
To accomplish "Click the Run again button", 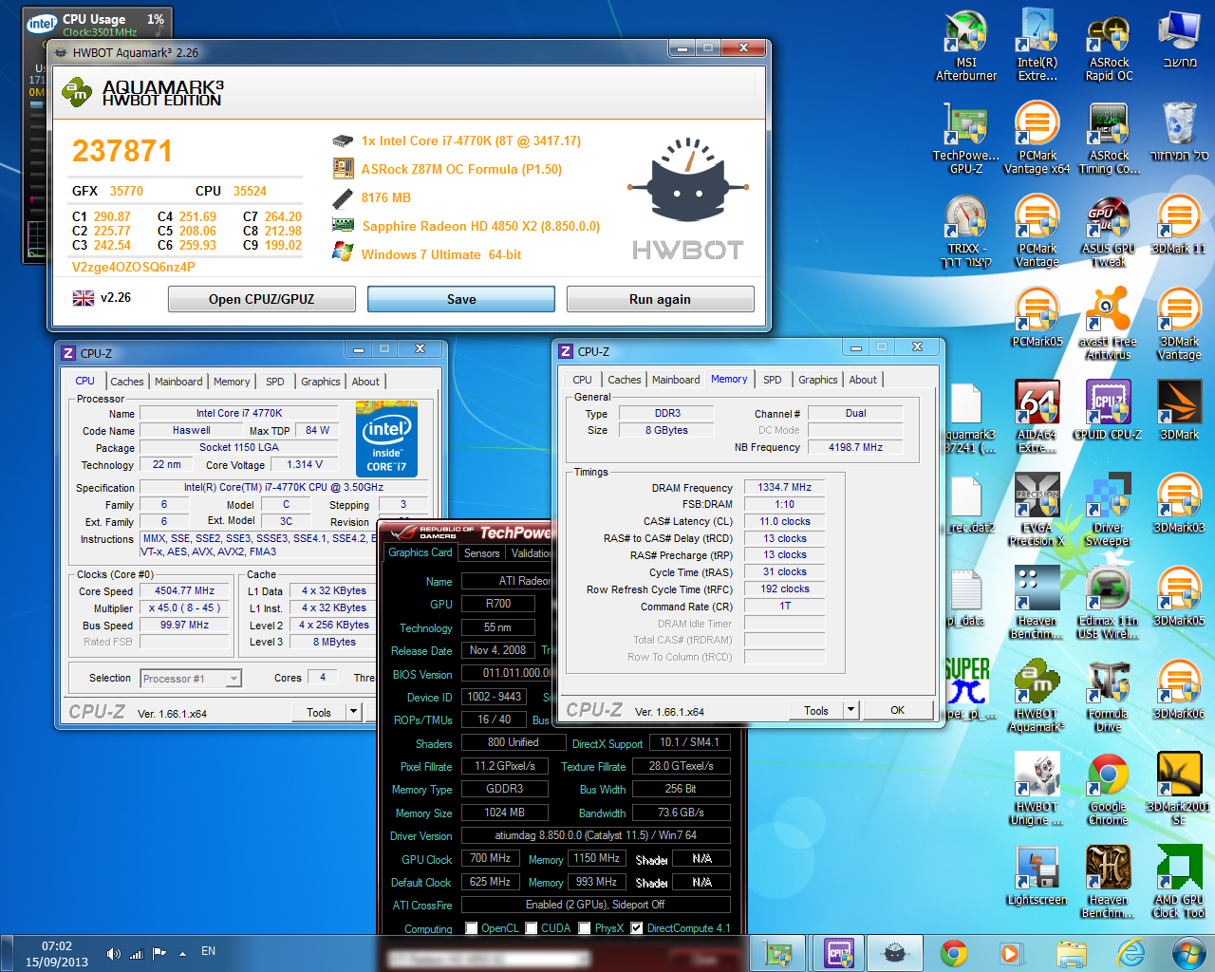I will click(660, 299).
